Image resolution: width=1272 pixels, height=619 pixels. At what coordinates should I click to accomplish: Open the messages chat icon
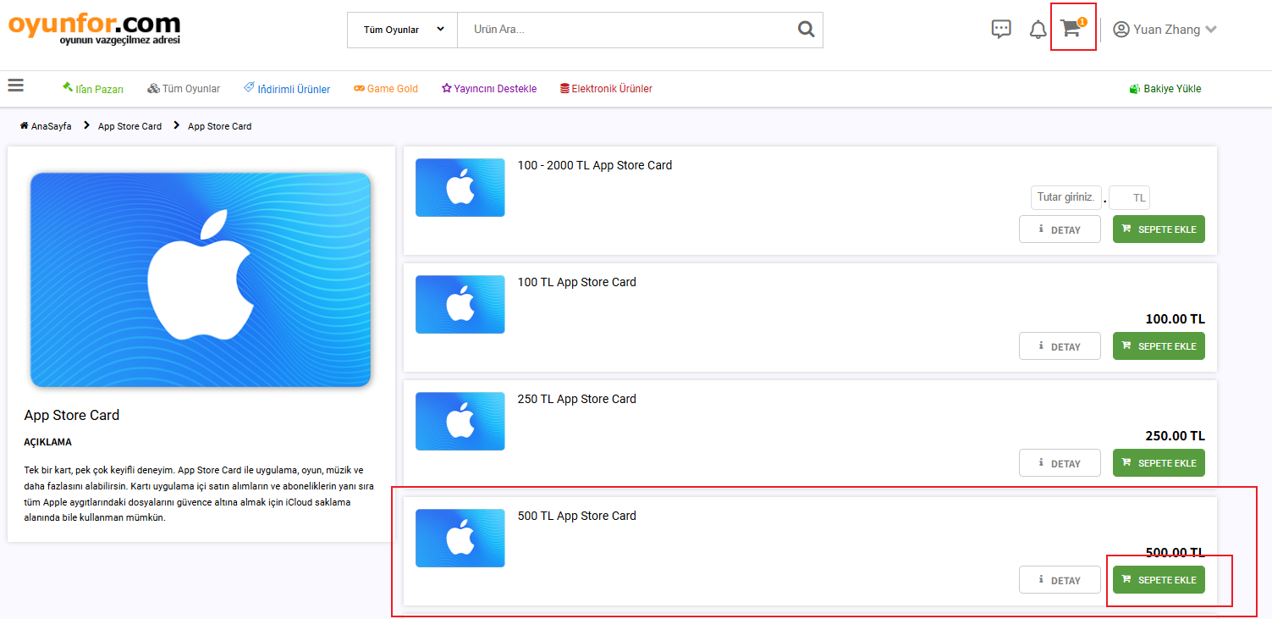pyautogui.click(x=1001, y=30)
